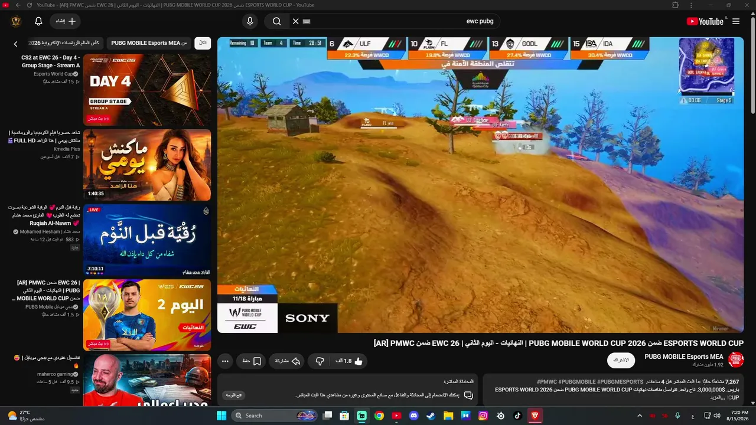Click the 'PUBG MOBILE WORLD CUP 2026' video title
This screenshot has height=425, width=756.
559,343
